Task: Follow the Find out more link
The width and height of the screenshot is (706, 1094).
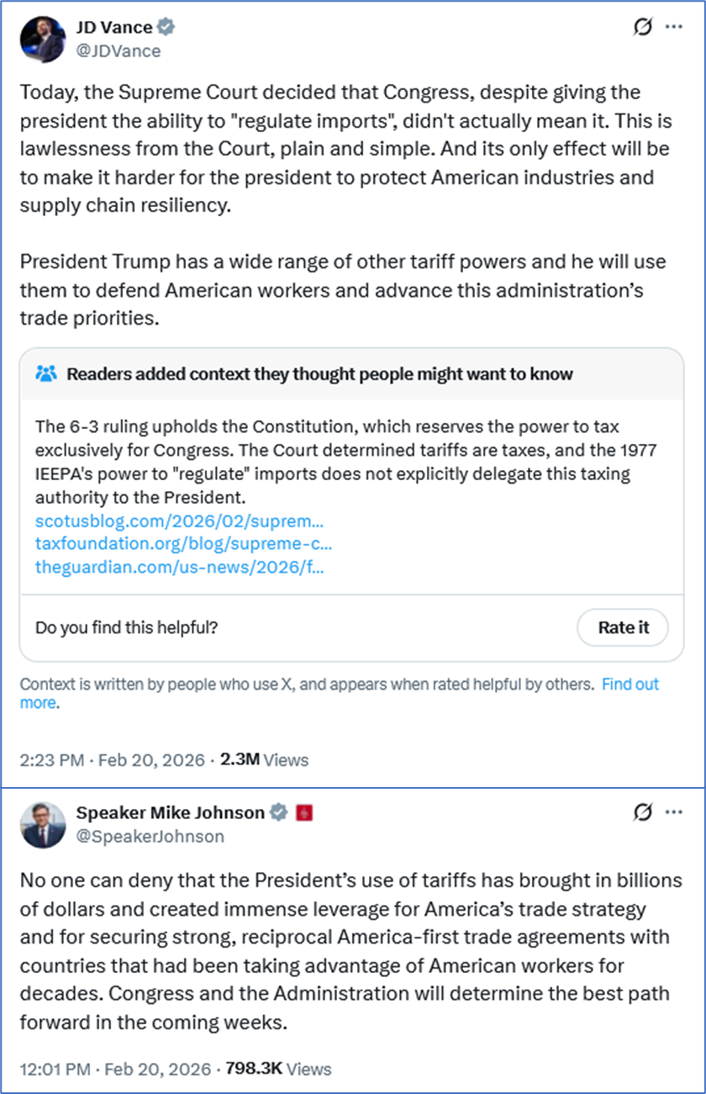Action: point(630,684)
